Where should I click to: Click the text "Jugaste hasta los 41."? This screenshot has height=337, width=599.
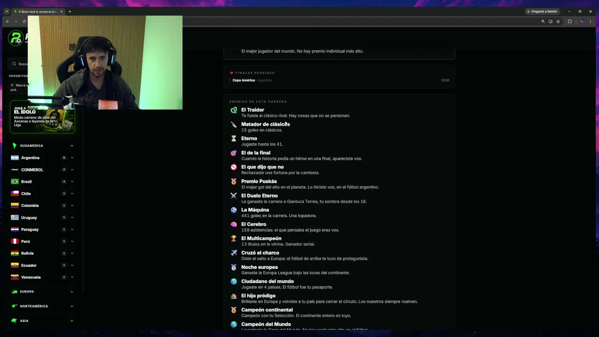(x=262, y=144)
